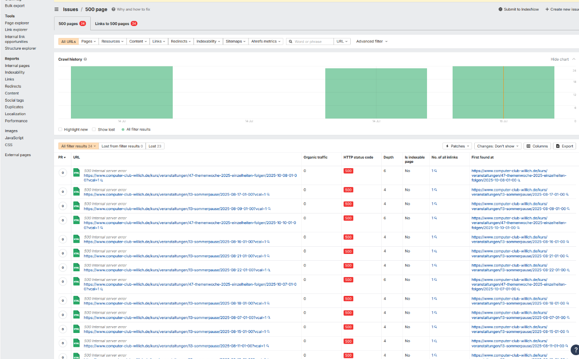Click Create new issue

[x=562, y=9]
